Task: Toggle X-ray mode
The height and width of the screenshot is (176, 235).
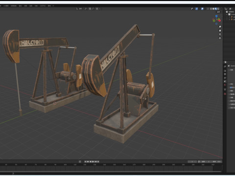Action: tap(208, 9)
